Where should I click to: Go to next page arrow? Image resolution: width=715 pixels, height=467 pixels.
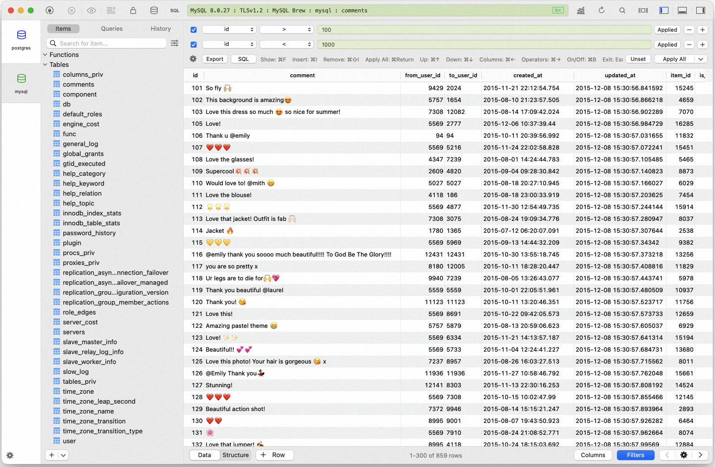[700, 455]
